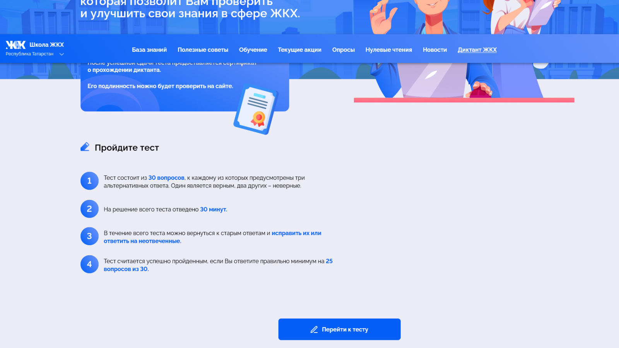This screenshot has width=619, height=348.
Task: Open the Новости section
Action: (x=435, y=50)
